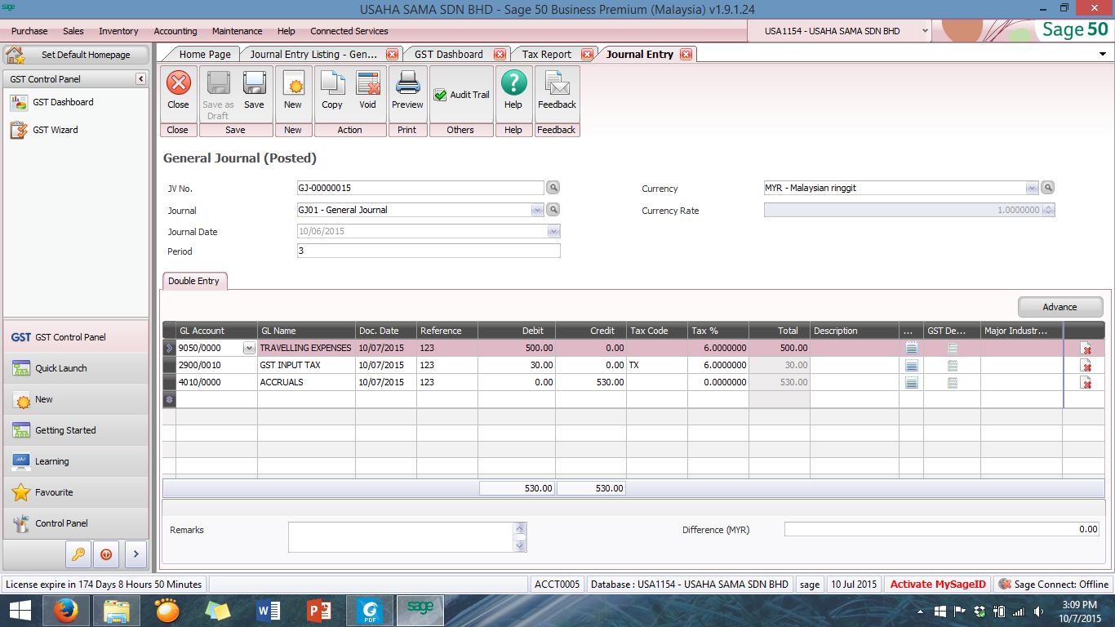Switch to the Home Page tab

pyautogui.click(x=205, y=54)
